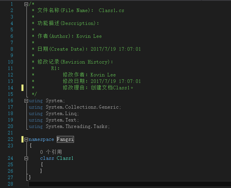Click the Class1 class identifier

tap(65, 158)
